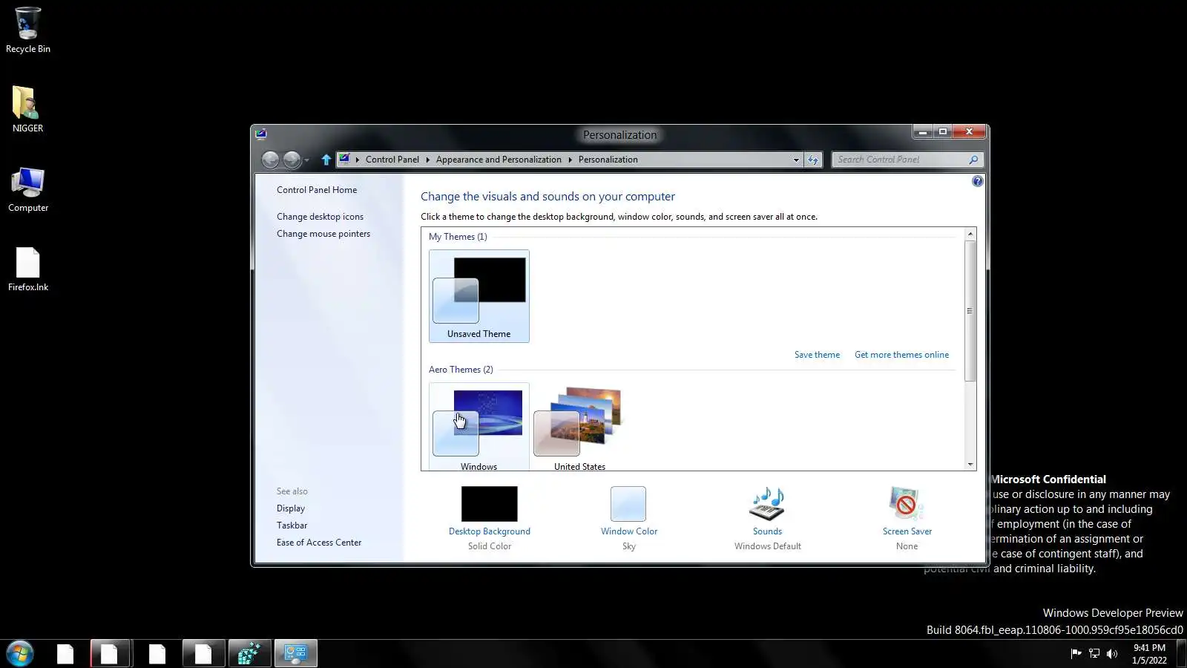This screenshot has height=668, width=1187.
Task: Click the network icon in system tray
Action: [1094, 654]
